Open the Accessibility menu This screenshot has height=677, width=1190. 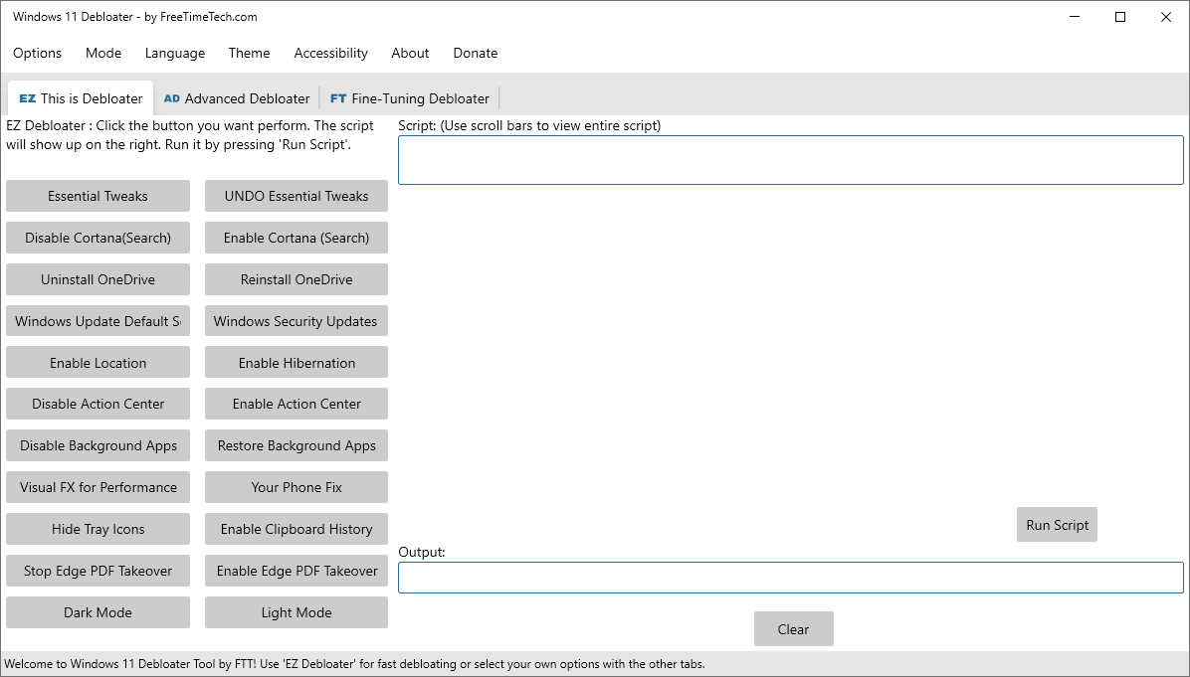click(x=331, y=53)
